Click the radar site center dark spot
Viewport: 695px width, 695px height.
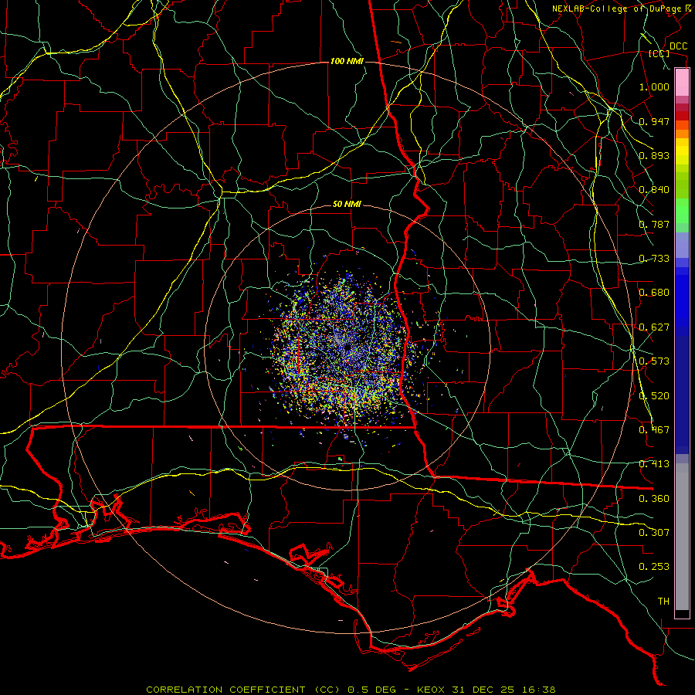click(347, 349)
